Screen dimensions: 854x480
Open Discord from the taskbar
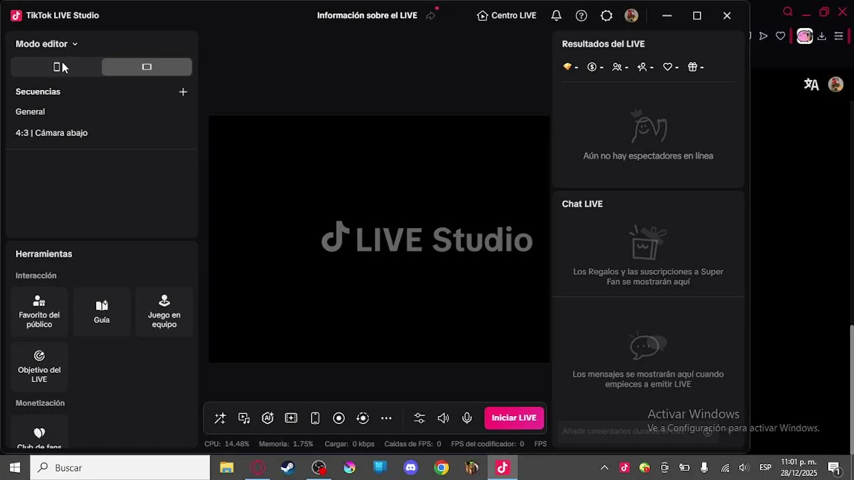point(410,468)
